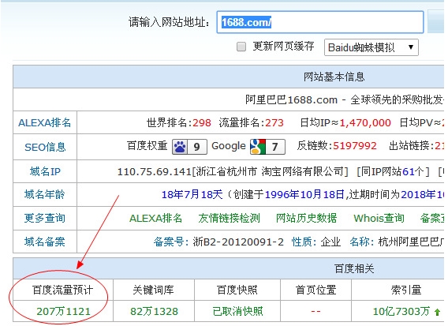
Task: Open the SEO信息 row header link
Action: (x=45, y=147)
